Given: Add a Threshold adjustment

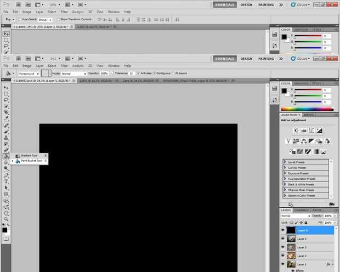Looking at the screenshot, I should [308, 152].
